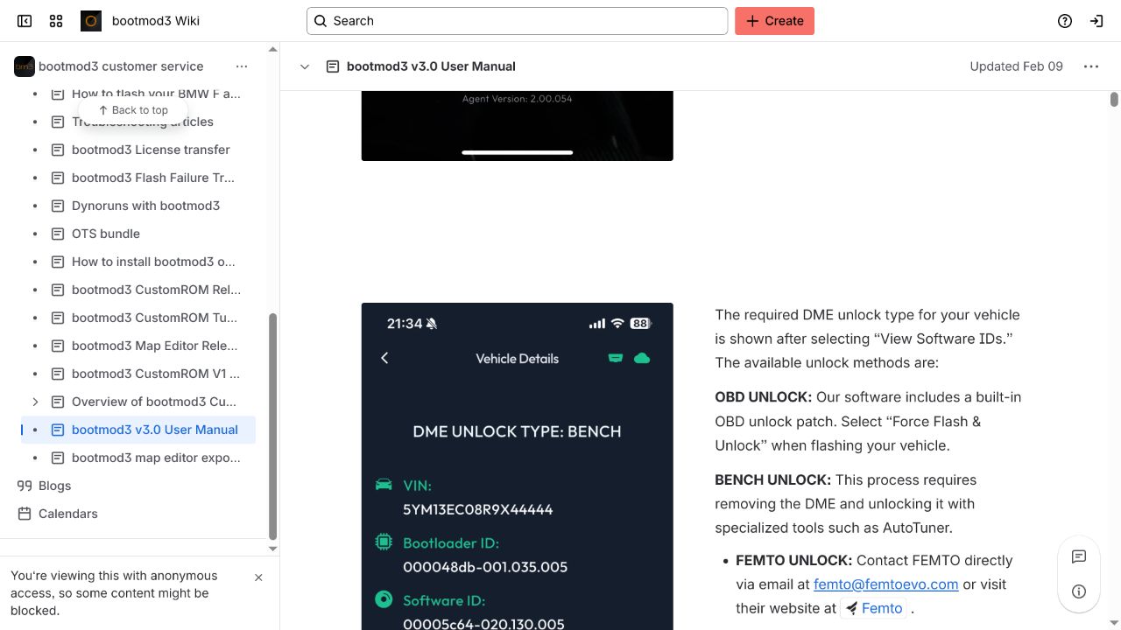Click Updated Feb 09 text
Screen dimensions: 1121x630
[x=1016, y=66]
